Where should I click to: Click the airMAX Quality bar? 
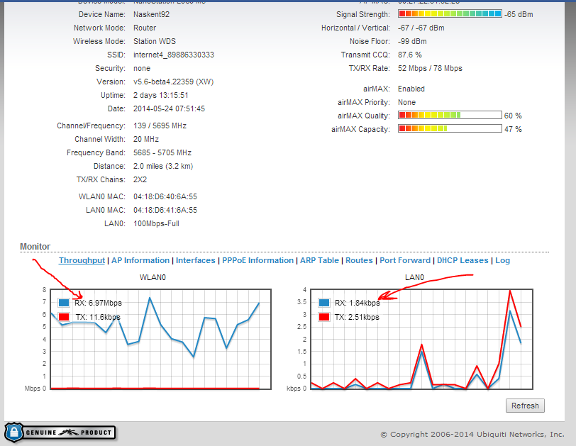tap(450, 115)
